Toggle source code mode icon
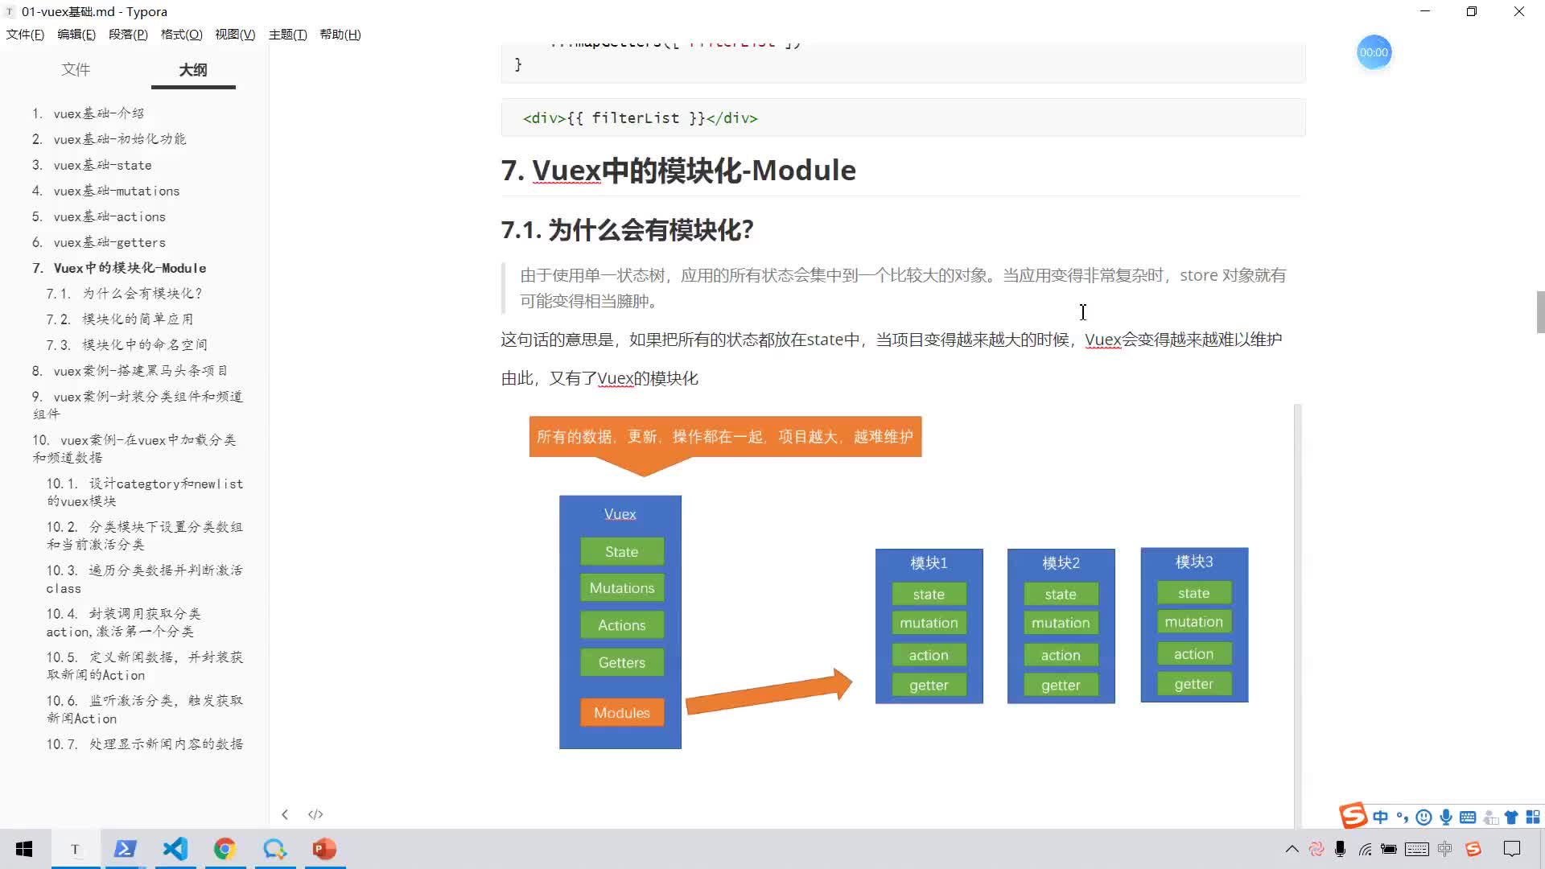 tap(315, 814)
